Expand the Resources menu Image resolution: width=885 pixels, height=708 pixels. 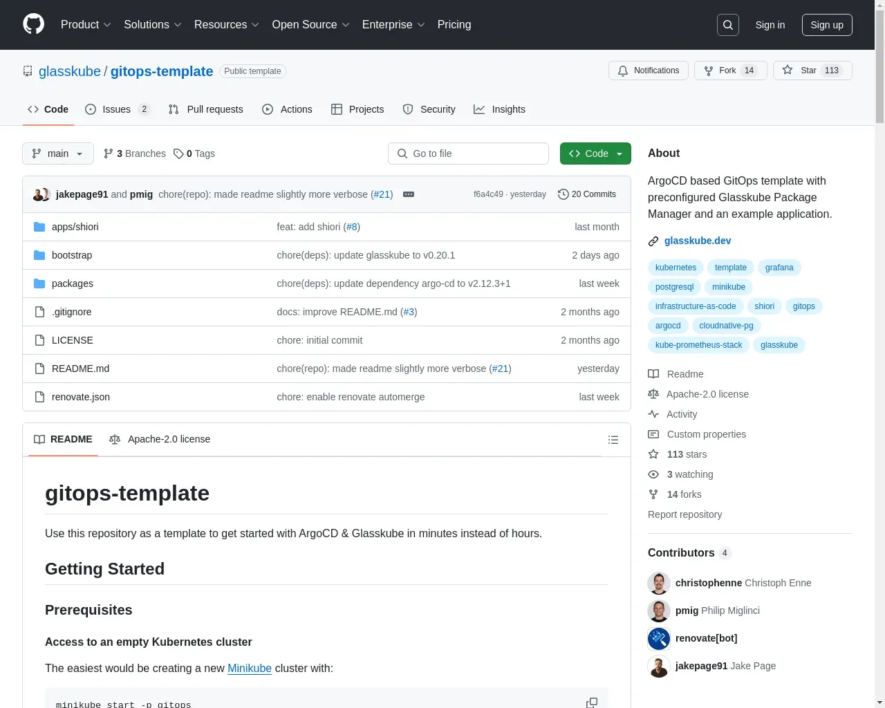point(227,25)
